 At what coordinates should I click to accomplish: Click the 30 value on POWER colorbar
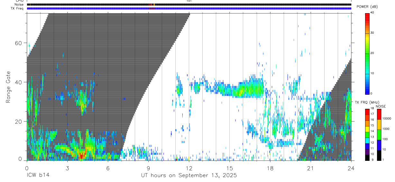372,33
